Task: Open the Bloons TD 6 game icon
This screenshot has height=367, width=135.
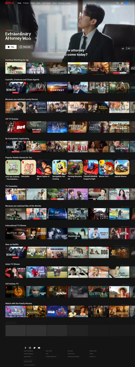Action: tap(106, 167)
